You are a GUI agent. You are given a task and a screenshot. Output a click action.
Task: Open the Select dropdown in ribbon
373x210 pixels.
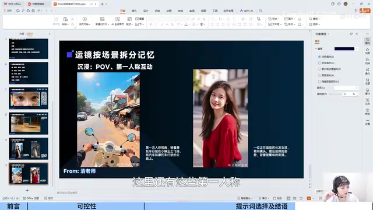pos(314,24)
